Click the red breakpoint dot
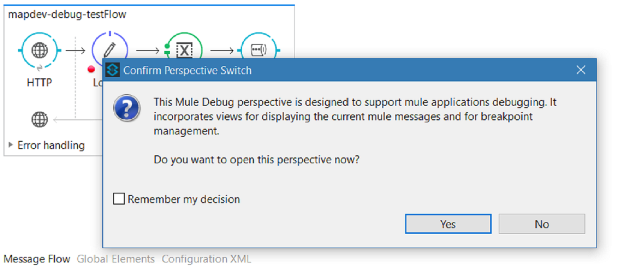Image resolution: width=630 pixels, height=267 pixels. tap(91, 69)
